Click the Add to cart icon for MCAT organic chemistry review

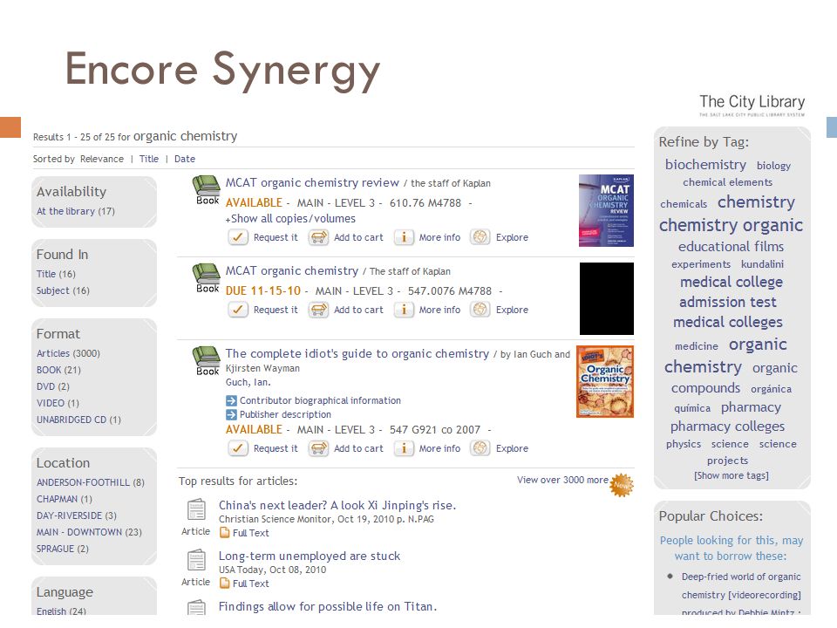click(x=318, y=237)
